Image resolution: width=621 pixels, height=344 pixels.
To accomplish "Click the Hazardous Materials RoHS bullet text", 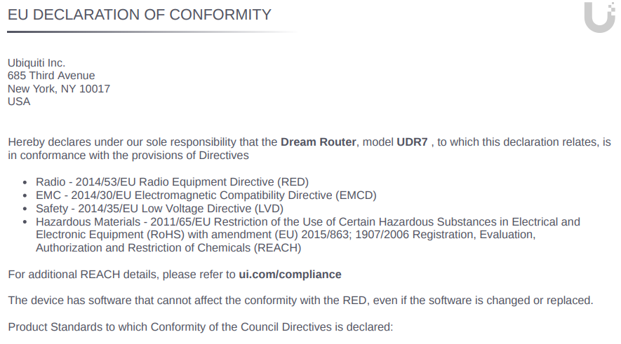I will coord(308,222).
